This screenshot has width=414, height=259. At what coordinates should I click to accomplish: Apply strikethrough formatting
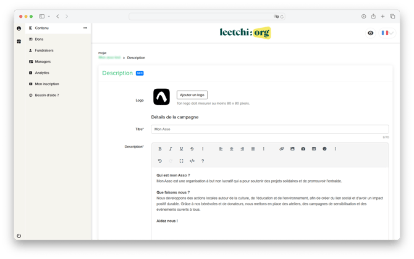pos(192,149)
